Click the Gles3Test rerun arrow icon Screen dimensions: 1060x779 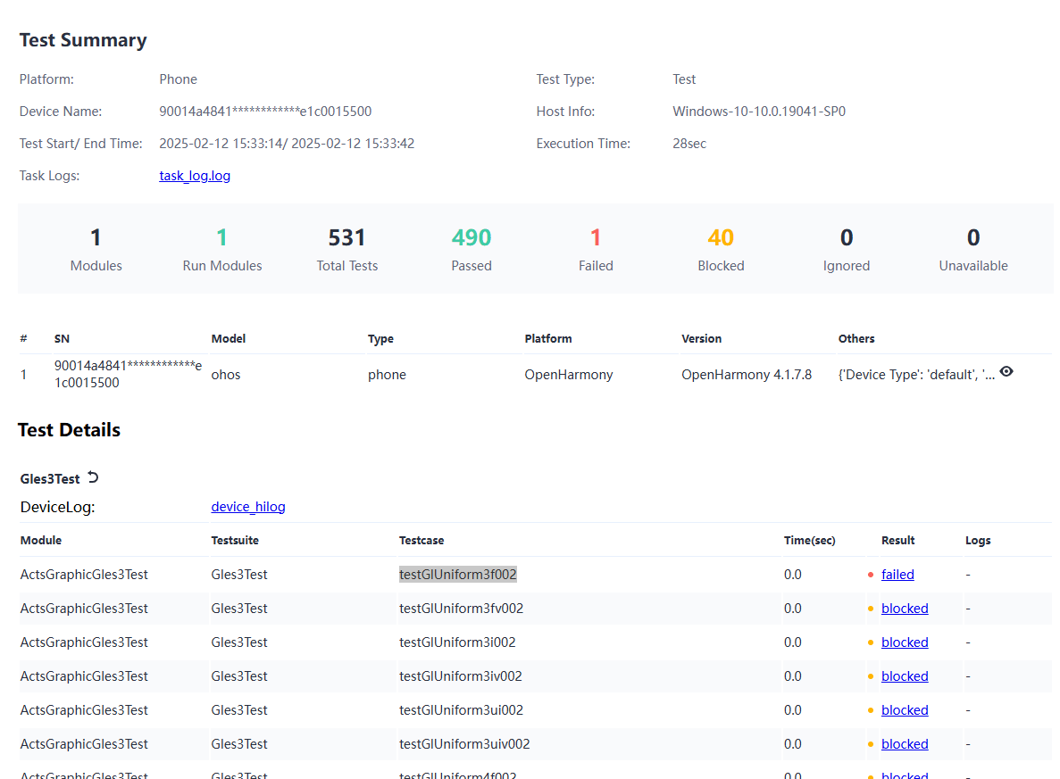click(93, 477)
